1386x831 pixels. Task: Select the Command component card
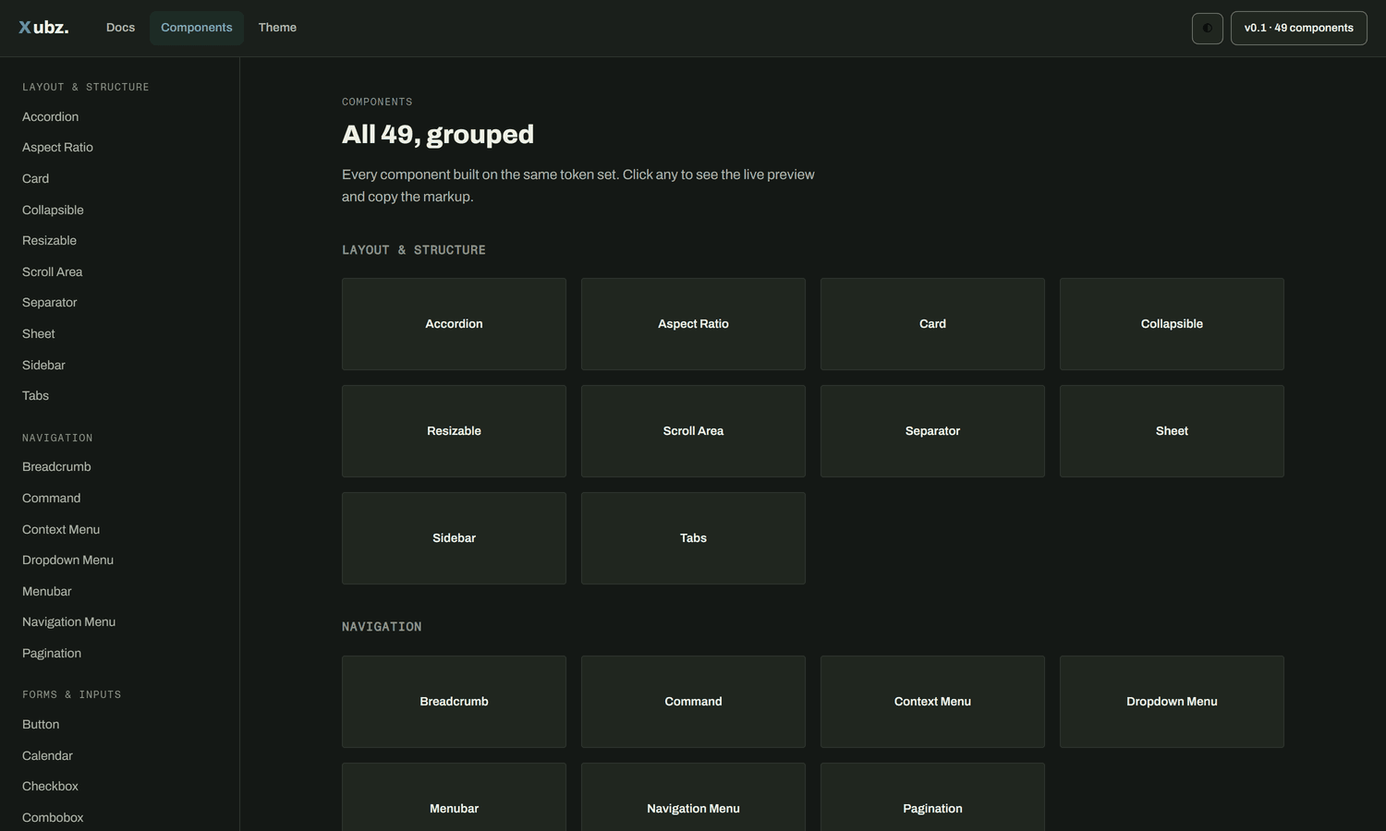(x=693, y=702)
